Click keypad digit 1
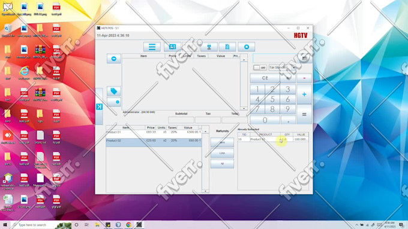This screenshot has width=408, height=229. click(x=257, y=89)
